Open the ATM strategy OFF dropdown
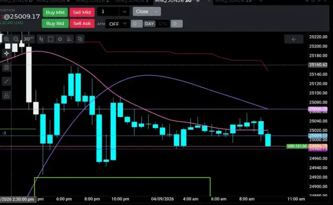 click(x=117, y=24)
